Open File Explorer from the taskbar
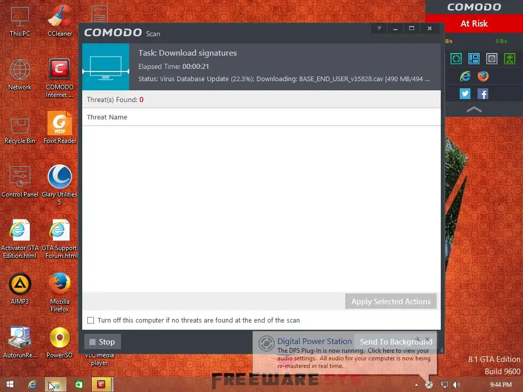The image size is (523, 392). 55,385
